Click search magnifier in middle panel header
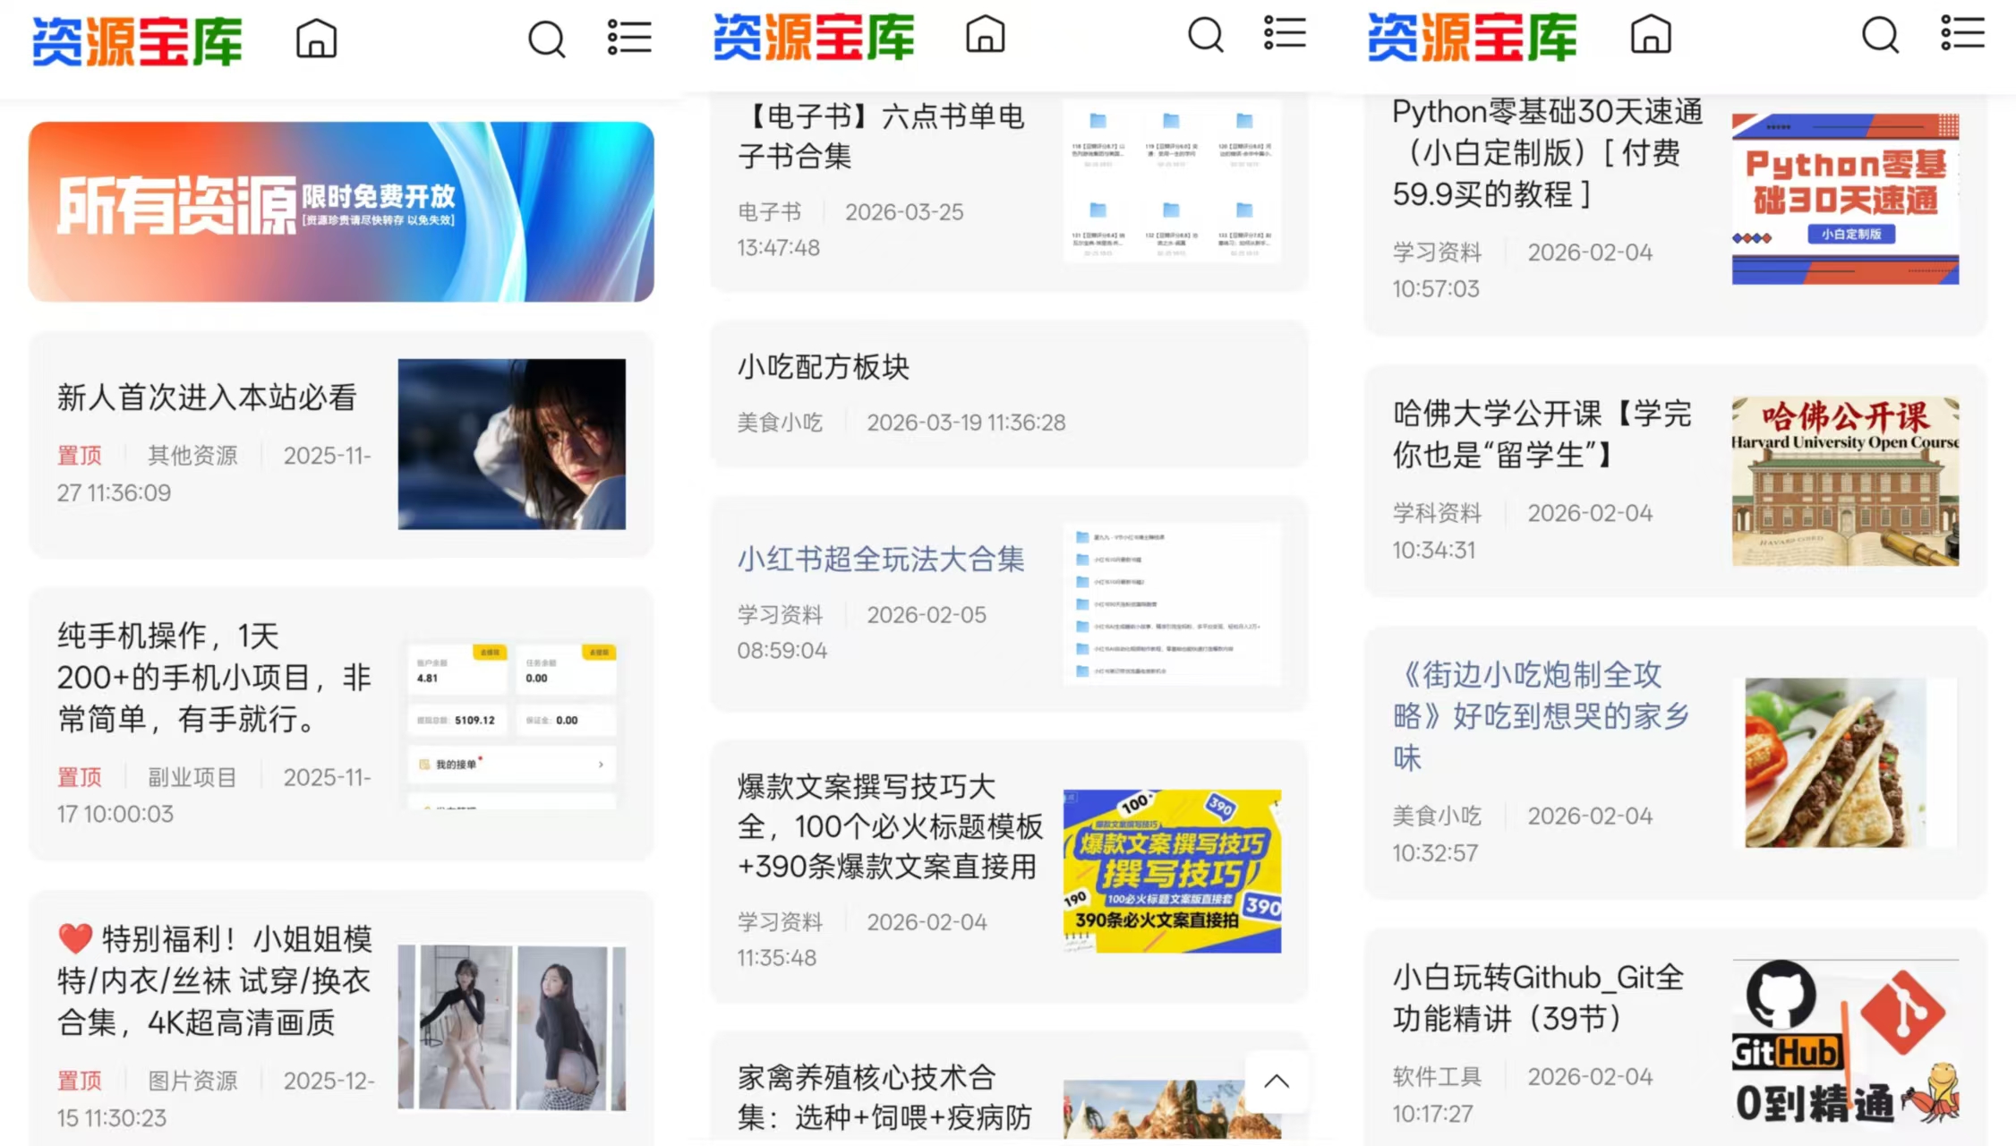This screenshot has height=1146, width=2016. 1205,36
